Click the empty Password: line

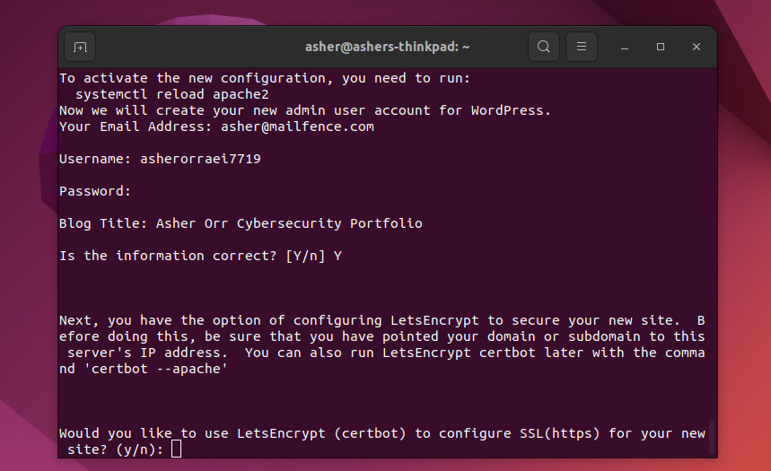tap(95, 191)
